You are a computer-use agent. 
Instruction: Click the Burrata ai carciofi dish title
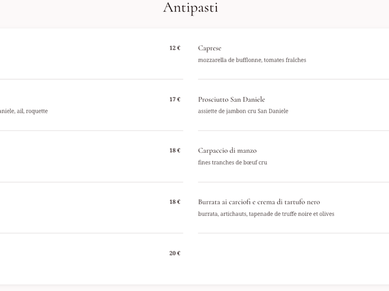click(x=259, y=202)
